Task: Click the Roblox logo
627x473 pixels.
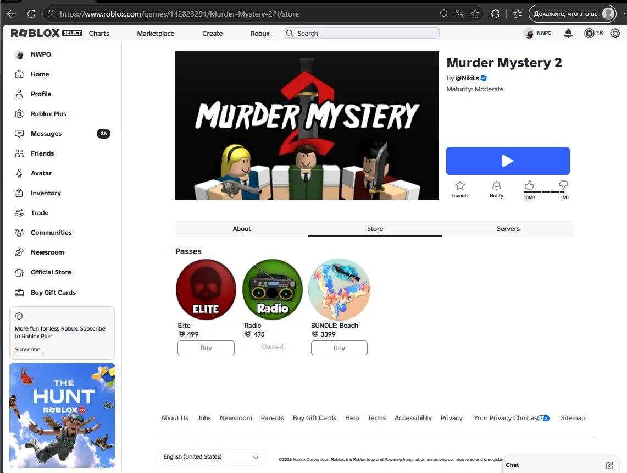Action: point(35,33)
